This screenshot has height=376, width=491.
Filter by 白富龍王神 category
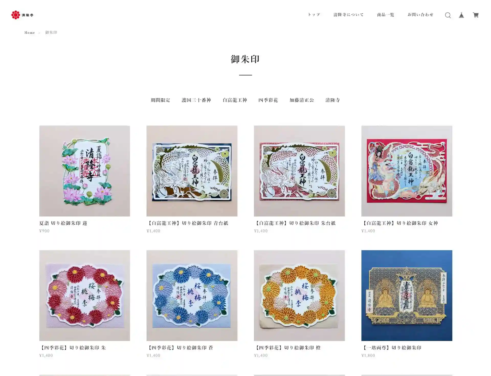(235, 100)
